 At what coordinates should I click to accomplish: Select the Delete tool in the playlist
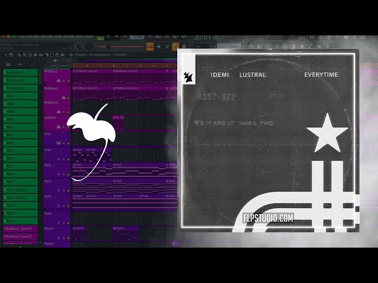(x=30, y=55)
